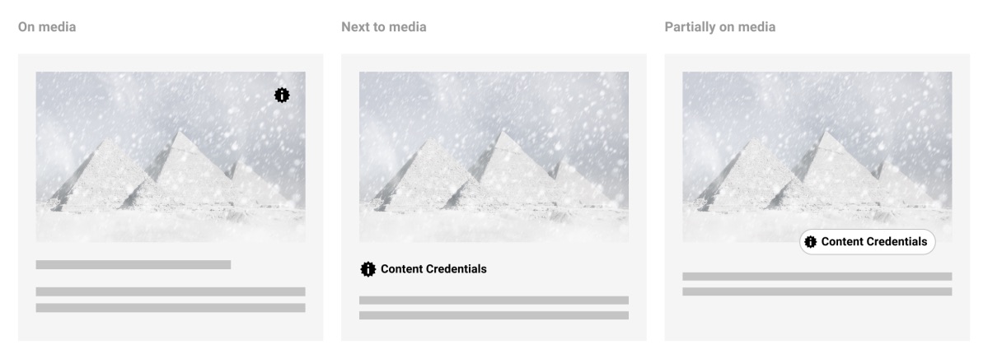Click the upper text placeholder in the Partially on media card
The width and height of the screenshot is (988, 359).
pos(817,277)
